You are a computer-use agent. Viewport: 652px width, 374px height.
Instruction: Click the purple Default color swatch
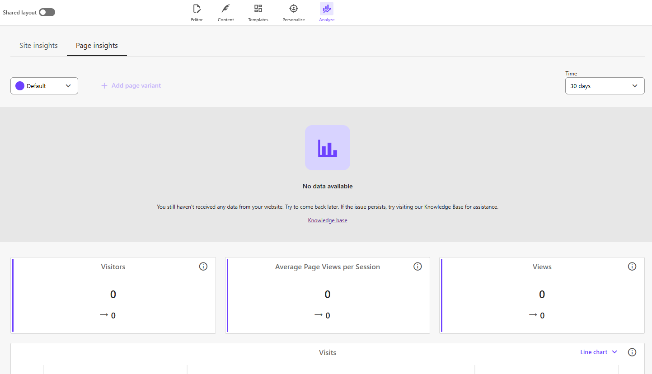tap(20, 86)
